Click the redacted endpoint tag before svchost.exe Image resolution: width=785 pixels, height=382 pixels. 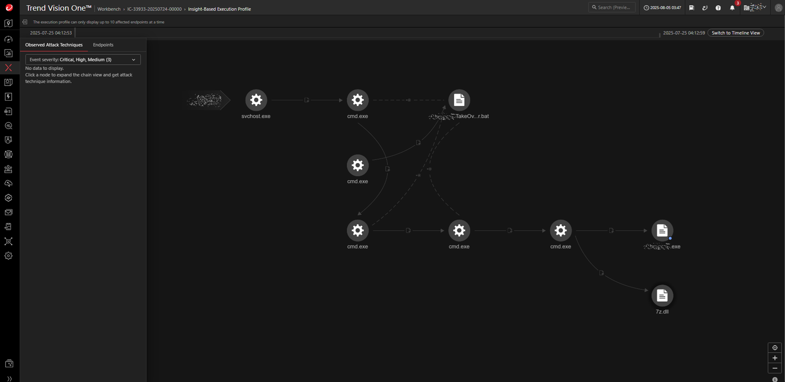point(208,100)
